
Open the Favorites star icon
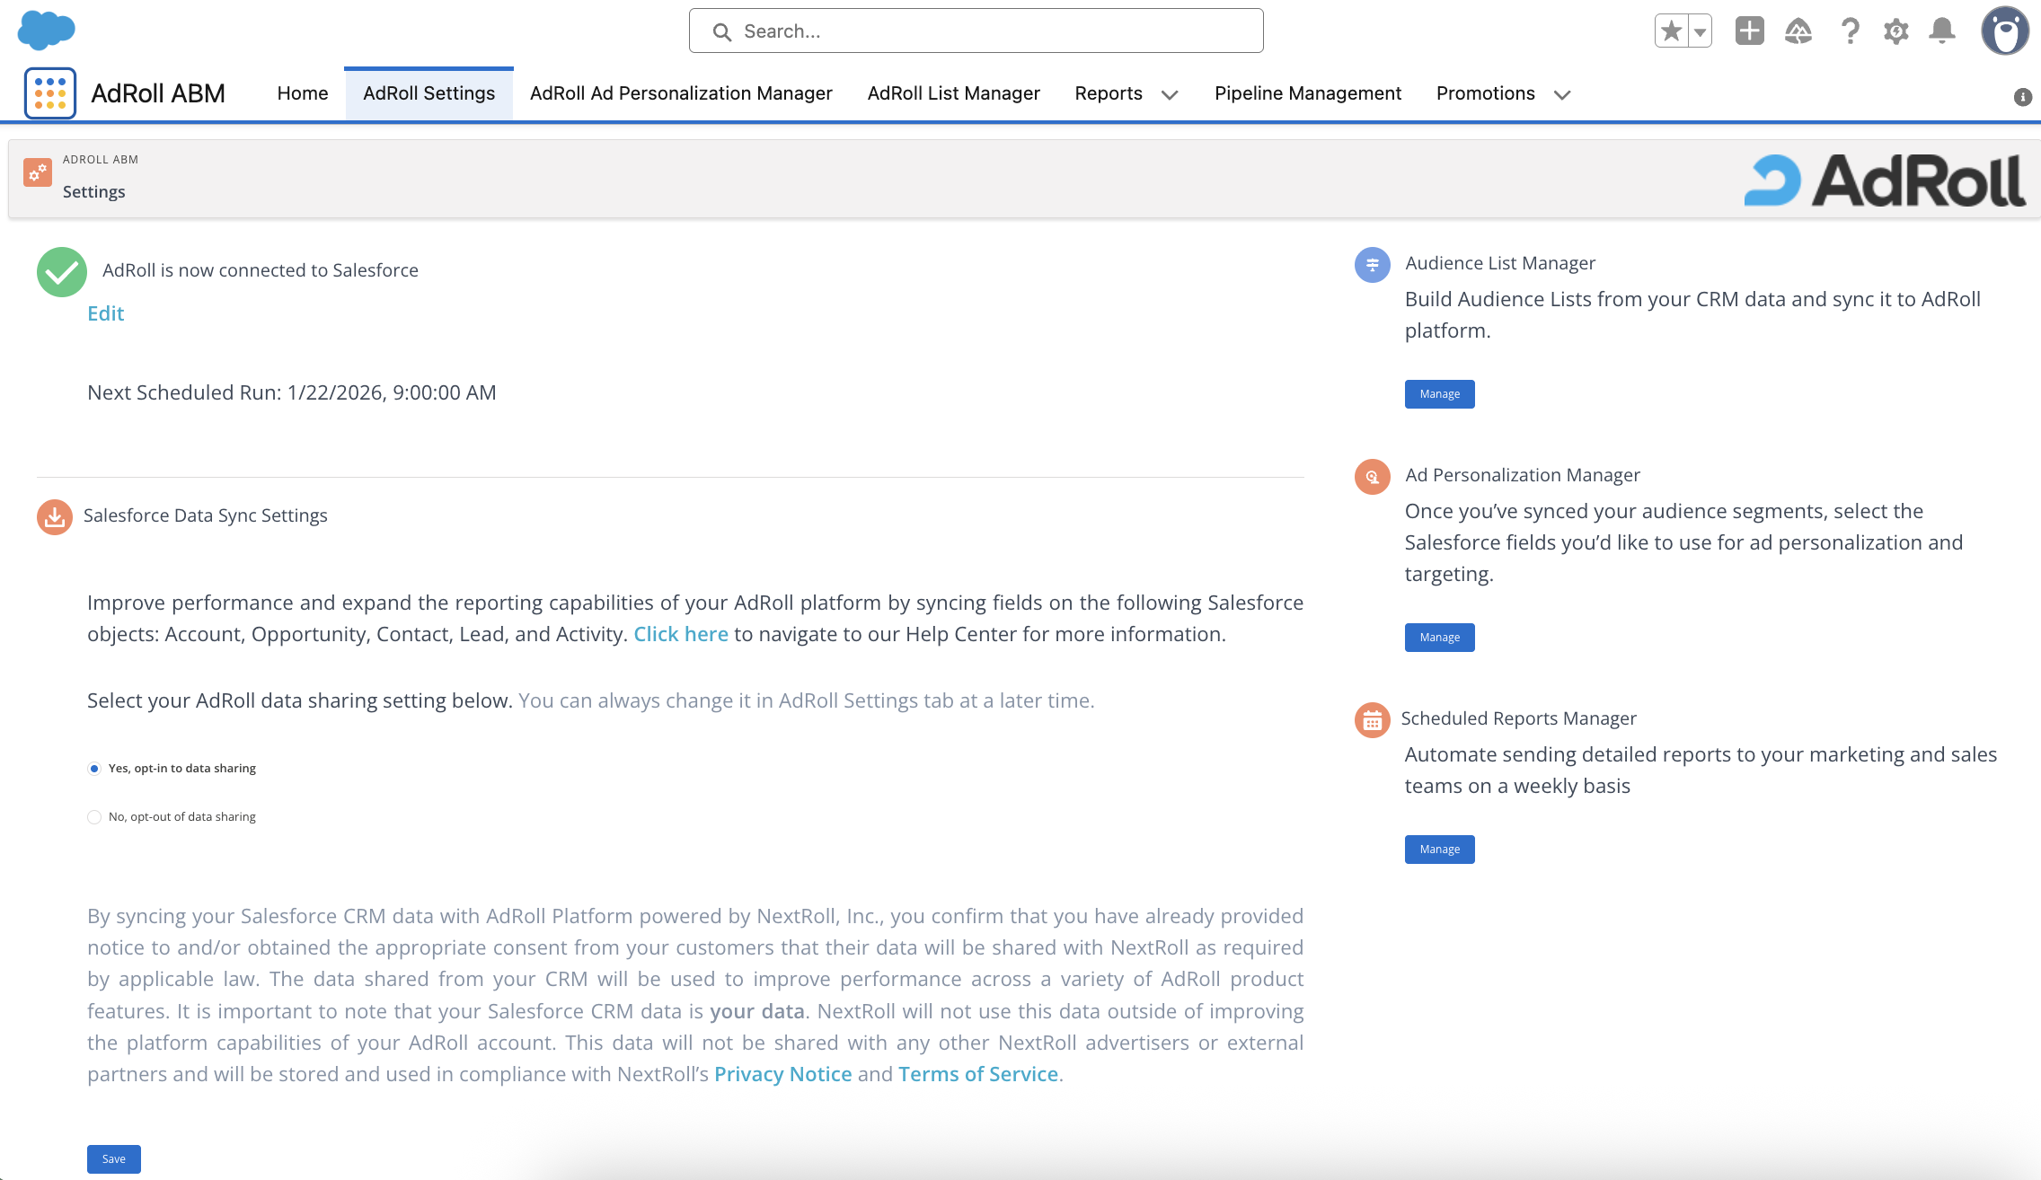[1671, 31]
